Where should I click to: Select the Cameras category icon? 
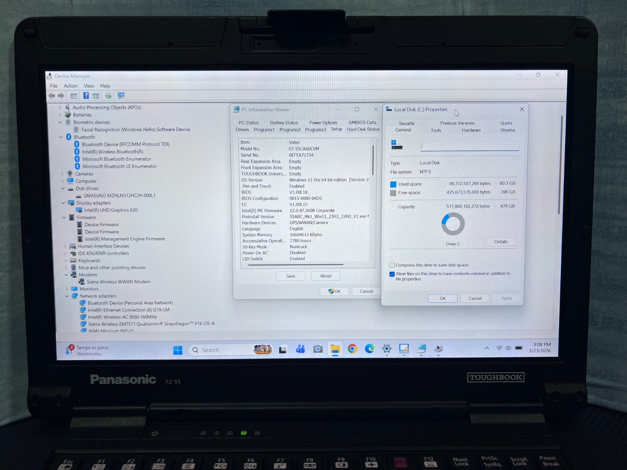(x=70, y=174)
